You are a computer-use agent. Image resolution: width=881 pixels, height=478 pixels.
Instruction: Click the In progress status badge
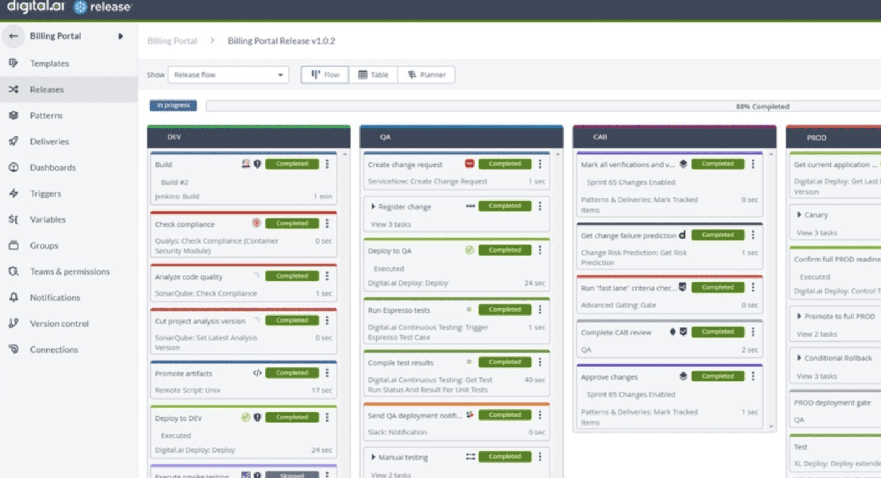pyautogui.click(x=173, y=105)
